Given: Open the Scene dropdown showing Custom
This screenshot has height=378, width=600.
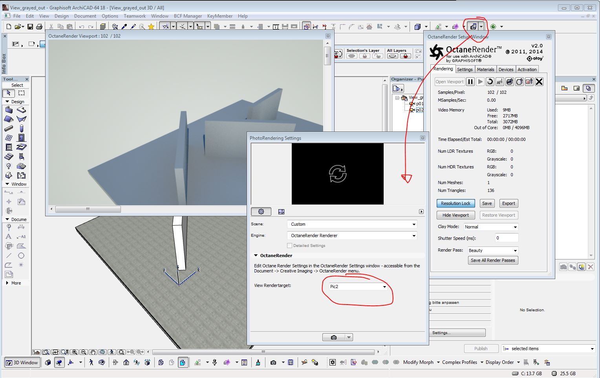Looking at the screenshot, I should point(352,224).
